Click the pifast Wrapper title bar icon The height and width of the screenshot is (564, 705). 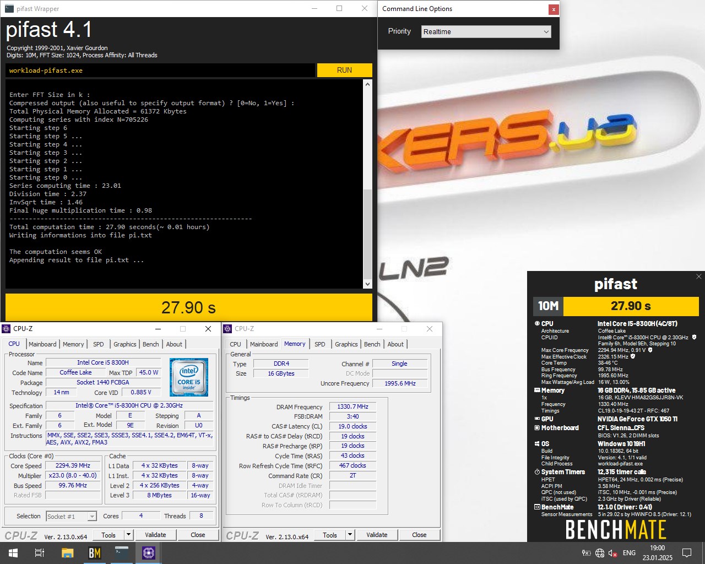pyautogui.click(x=9, y=9)
